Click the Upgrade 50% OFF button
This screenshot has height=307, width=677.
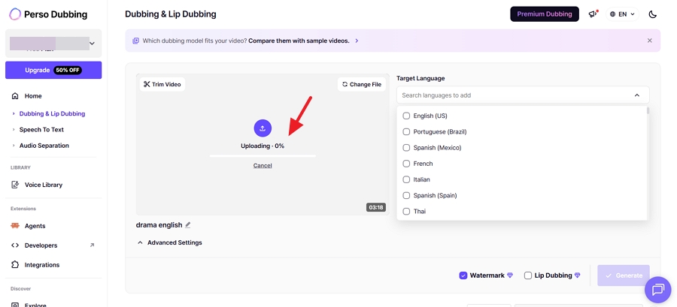point(53,71)
